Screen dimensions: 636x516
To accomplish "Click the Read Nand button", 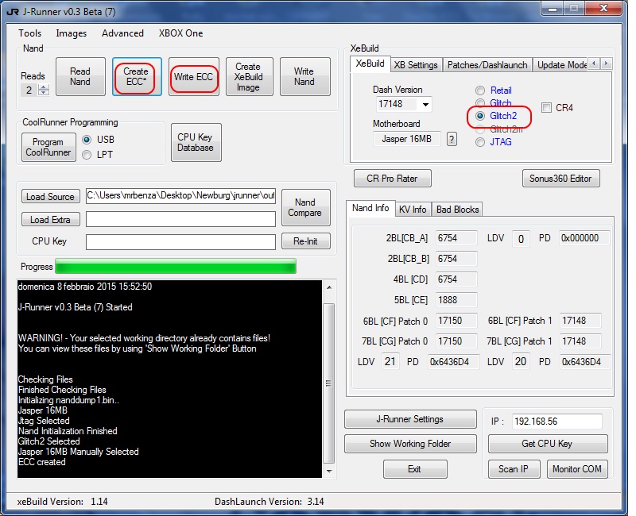I will (x=80, y=76).
